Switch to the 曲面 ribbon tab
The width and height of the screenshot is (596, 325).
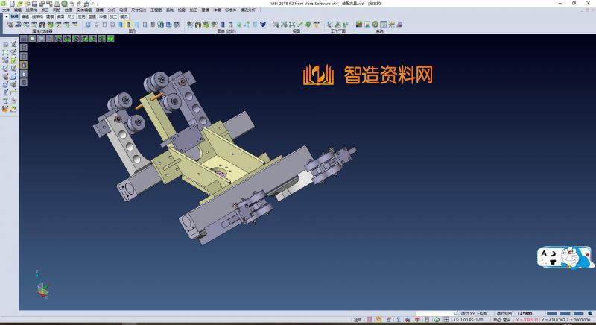pos(60,16)
